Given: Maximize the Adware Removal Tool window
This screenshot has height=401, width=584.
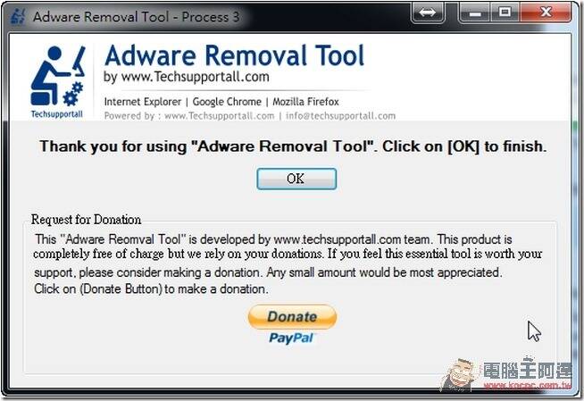Looking at the screenshot, I should click(505, 13).
